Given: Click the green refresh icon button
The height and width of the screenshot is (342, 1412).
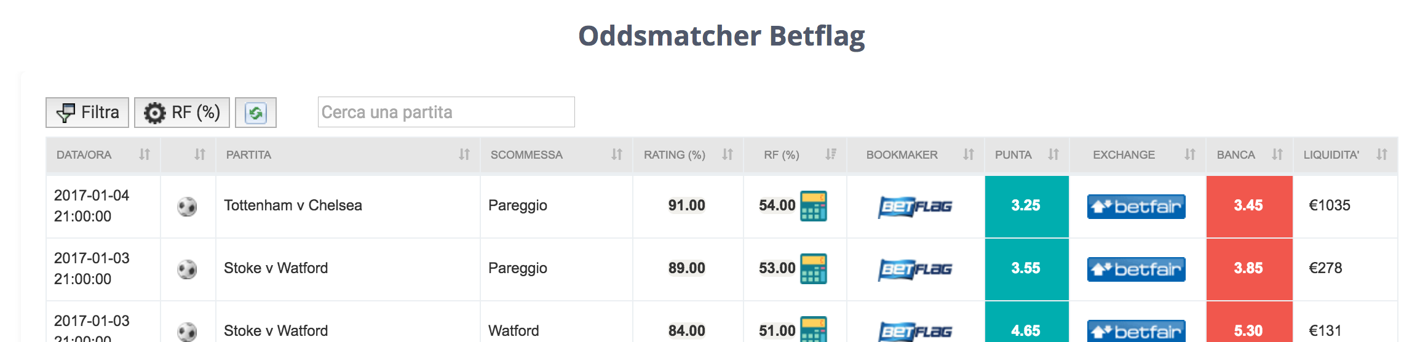Looking at the screenshot, I should [256, 113].
